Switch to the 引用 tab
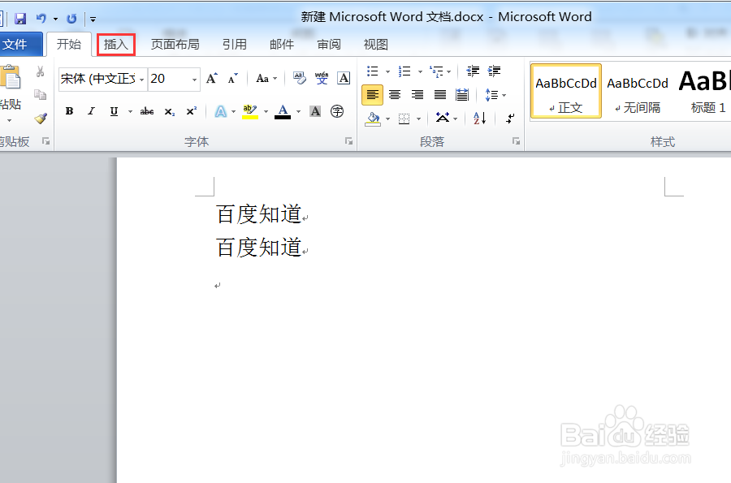 234,45
